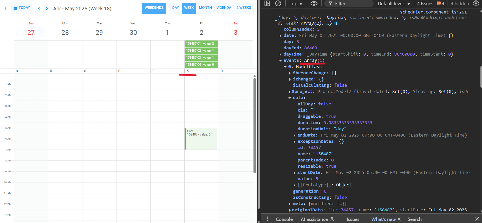Click the name value "158487"
482x223 pixels.
tap(323, 154)
